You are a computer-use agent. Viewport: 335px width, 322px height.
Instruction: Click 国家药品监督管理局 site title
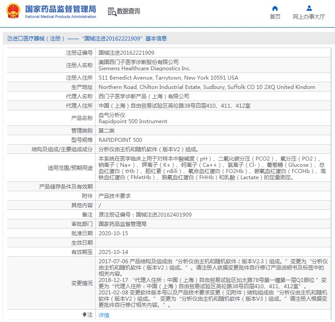pos(61,9)
